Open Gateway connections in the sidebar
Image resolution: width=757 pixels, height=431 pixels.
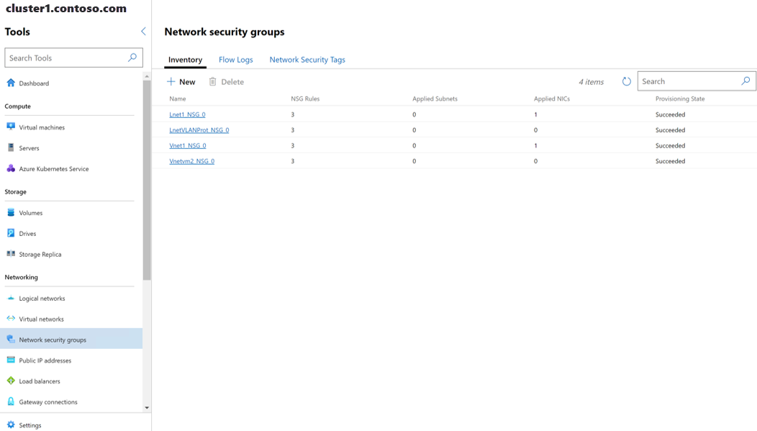click(47, 401)
